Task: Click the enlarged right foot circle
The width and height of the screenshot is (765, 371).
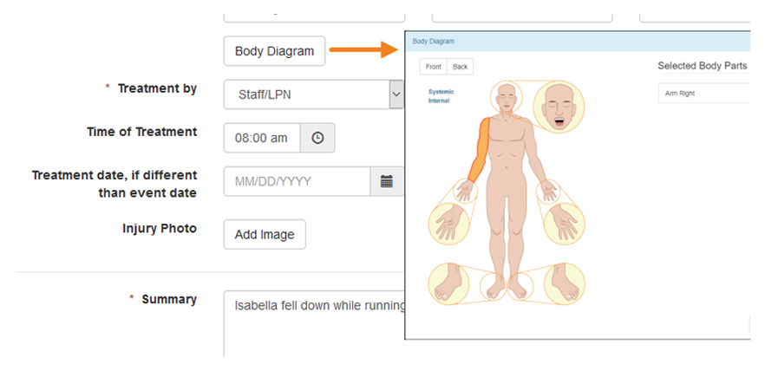Action: click(x=449, y=283)
